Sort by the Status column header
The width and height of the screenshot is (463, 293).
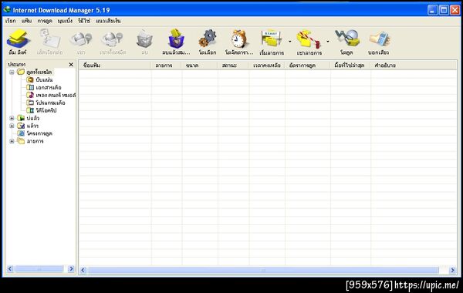point(233,66)
